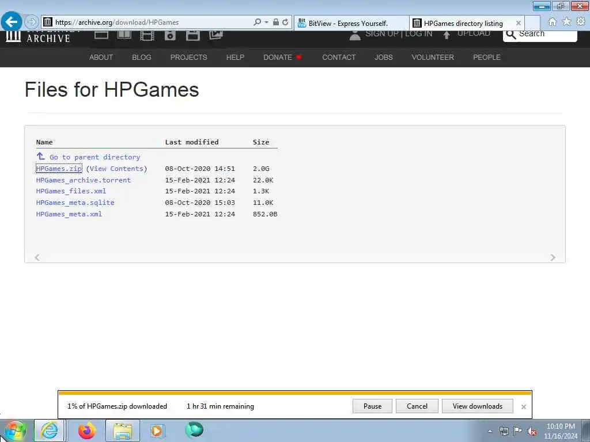Open the Video film icon in header
The image size is (590, 442).
click(x=147, y=36)
